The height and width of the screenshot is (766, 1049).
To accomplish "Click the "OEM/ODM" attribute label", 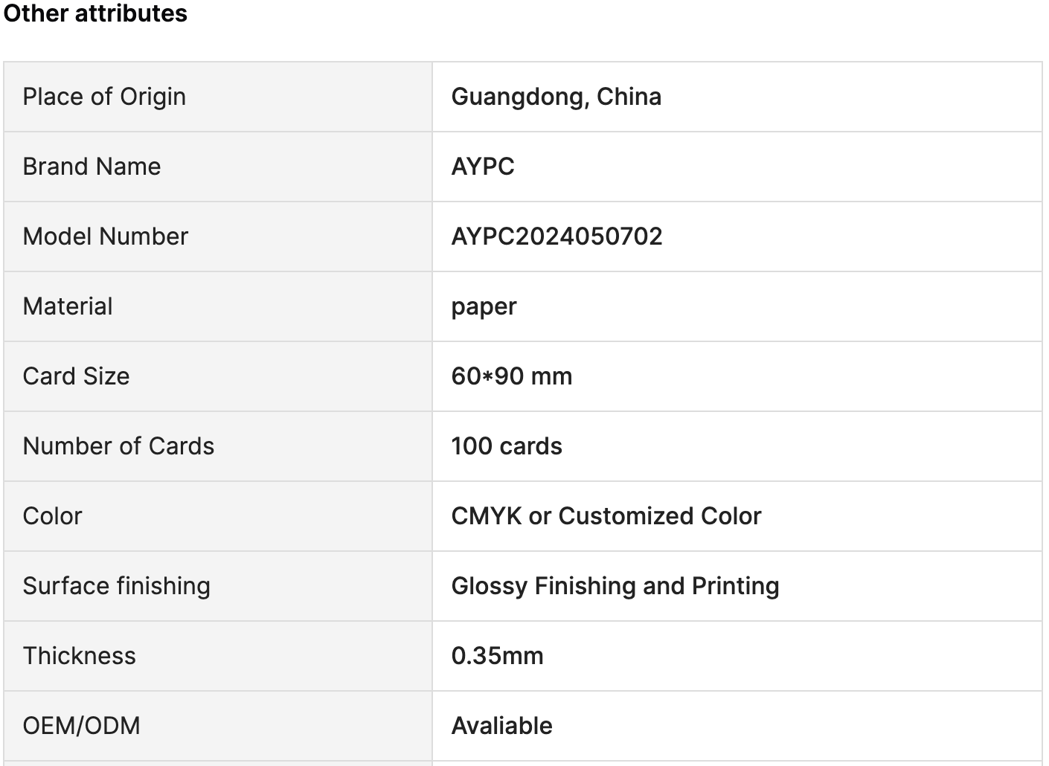I will (x=81, y=726).
